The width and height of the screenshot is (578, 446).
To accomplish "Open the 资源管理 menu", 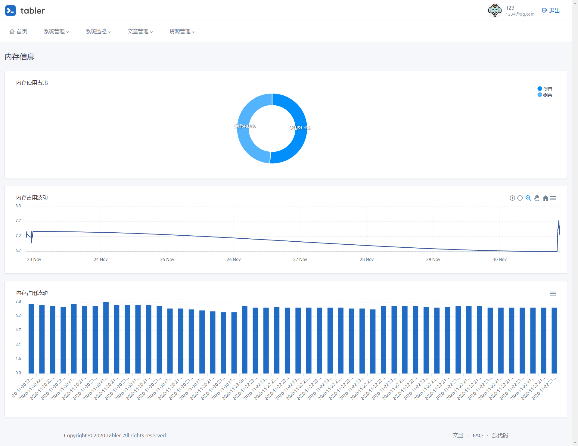I will (182, 32).
